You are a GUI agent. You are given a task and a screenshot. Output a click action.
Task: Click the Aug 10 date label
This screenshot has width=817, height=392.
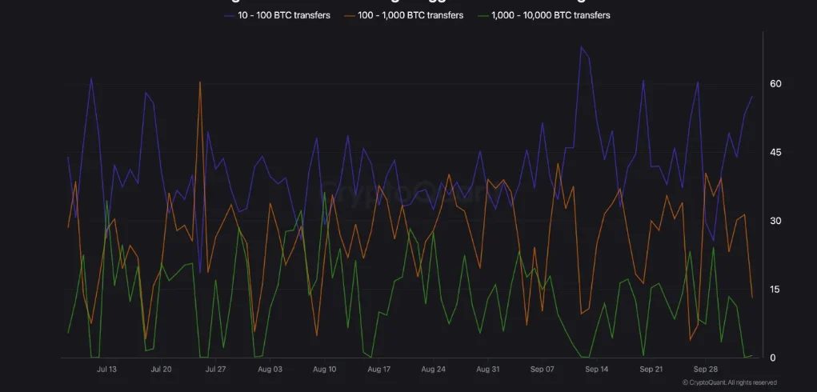pos(324,370)
